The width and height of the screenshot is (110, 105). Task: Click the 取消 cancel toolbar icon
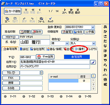point(32,20)
